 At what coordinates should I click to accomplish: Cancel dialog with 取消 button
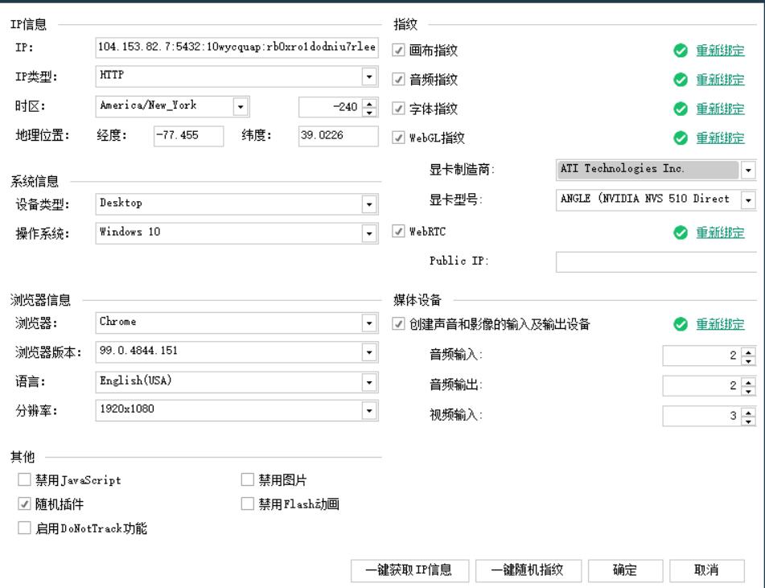tap(706, 570)
